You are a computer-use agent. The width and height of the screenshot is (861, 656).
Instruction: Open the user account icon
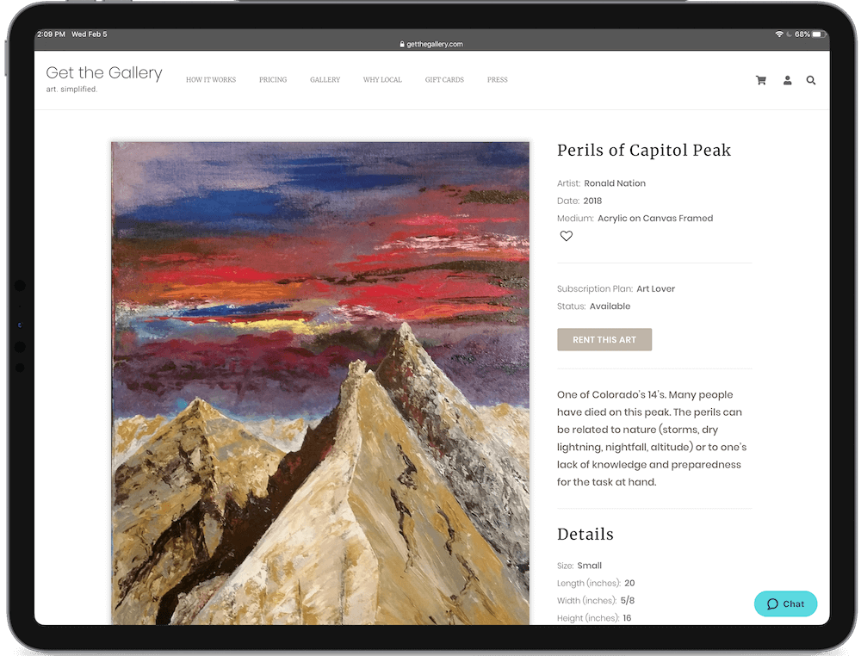coord(788,80)
